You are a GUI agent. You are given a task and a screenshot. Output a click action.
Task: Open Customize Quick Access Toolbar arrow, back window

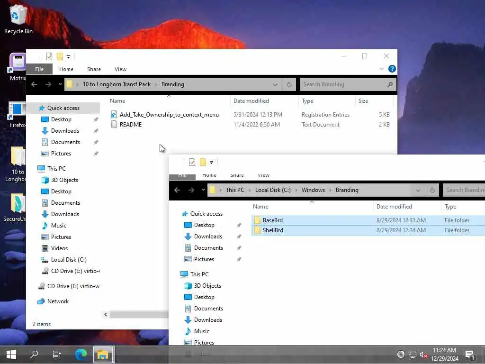(68, 57)
